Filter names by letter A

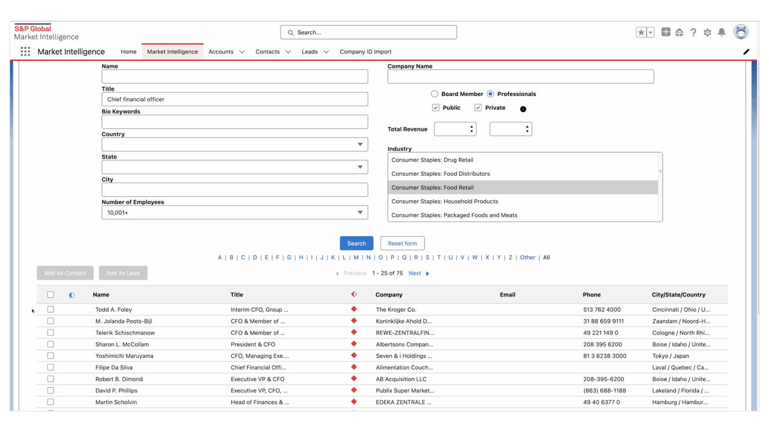(x=220, y=257)
